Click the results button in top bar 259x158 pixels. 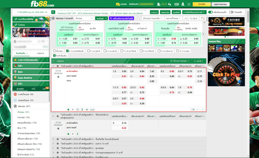(176, 12)
